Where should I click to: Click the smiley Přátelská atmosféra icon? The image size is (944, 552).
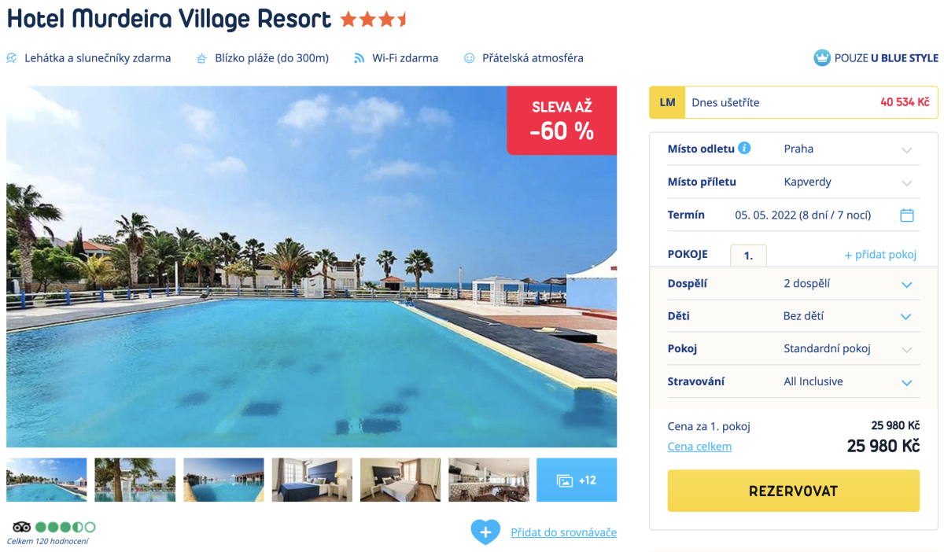[x=470, y=58]
